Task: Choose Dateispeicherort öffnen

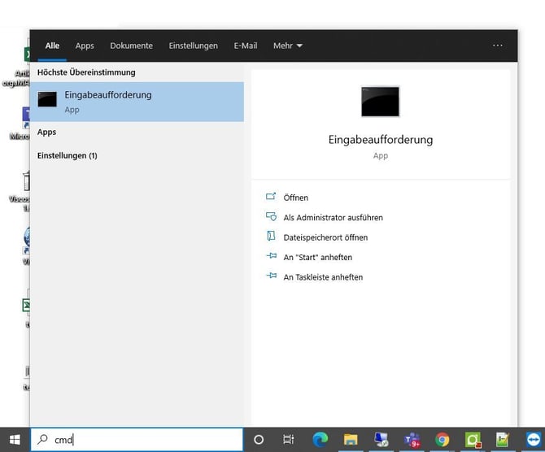Action: pyautogui.click(x=325, y=237)
